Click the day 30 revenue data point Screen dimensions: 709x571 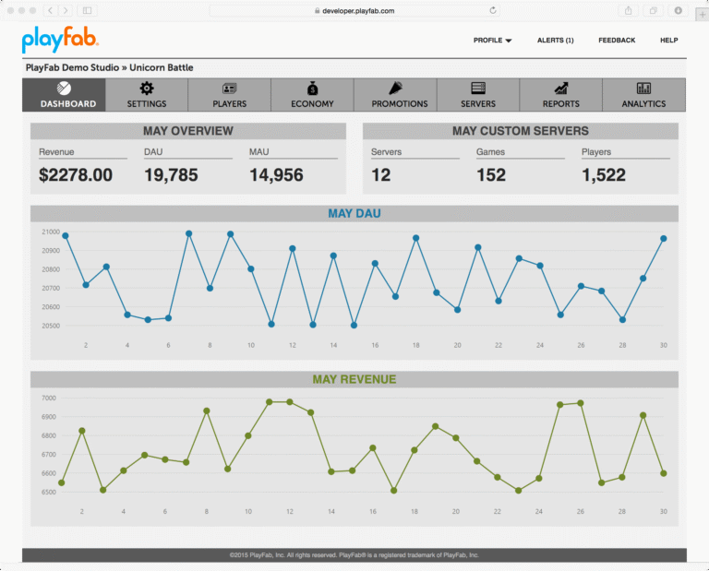click(x=664, y=473)
